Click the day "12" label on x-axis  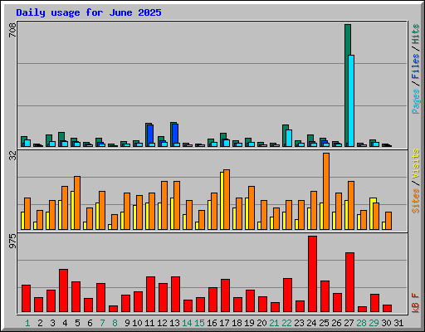pos(162,323)
